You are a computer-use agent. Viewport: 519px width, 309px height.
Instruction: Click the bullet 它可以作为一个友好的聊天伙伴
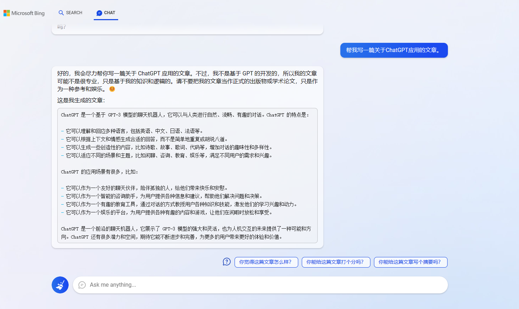(145, 188)
